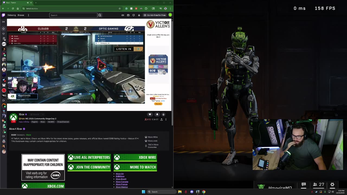This screenshot has height=195, width=347.
Task: Open Twitch notifications inbox icon
Action: pyautogui.click(x=128, y=15)
